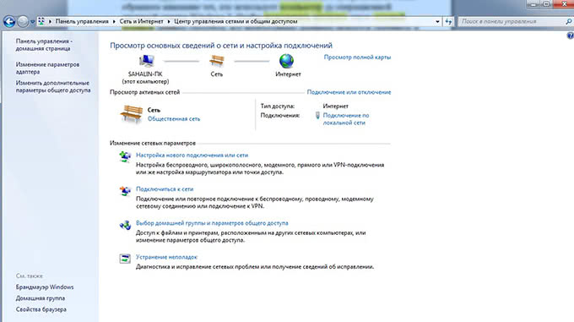Select Центр управления сетями и общим доступом breadcrumb
The image size is (574, 322).
[236, 22]
